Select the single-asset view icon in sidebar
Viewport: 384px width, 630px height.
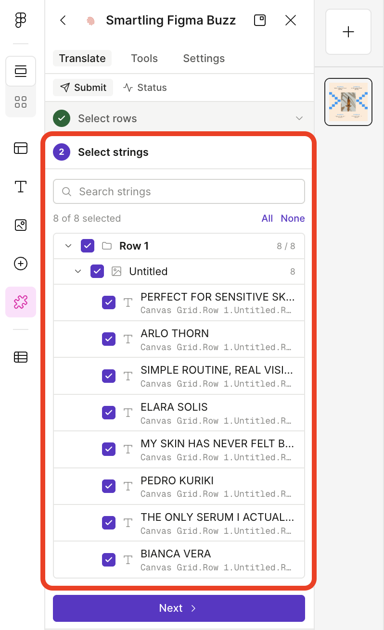[x=21, y=72]
